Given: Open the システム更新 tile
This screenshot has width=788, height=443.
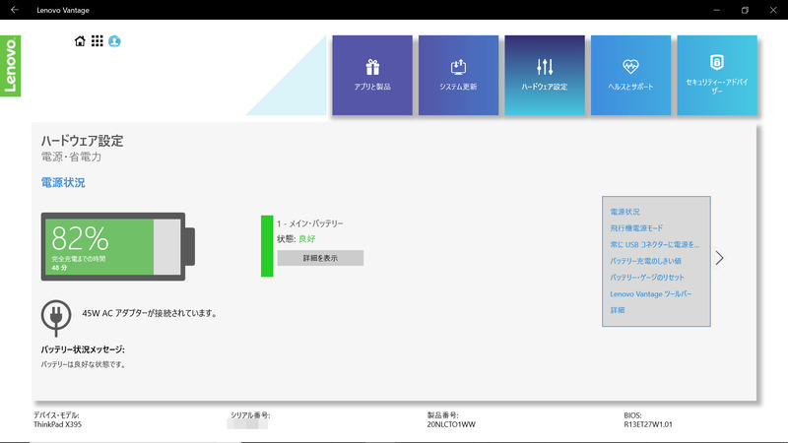Looking at the screenshot, I should [x=458, y=76].
